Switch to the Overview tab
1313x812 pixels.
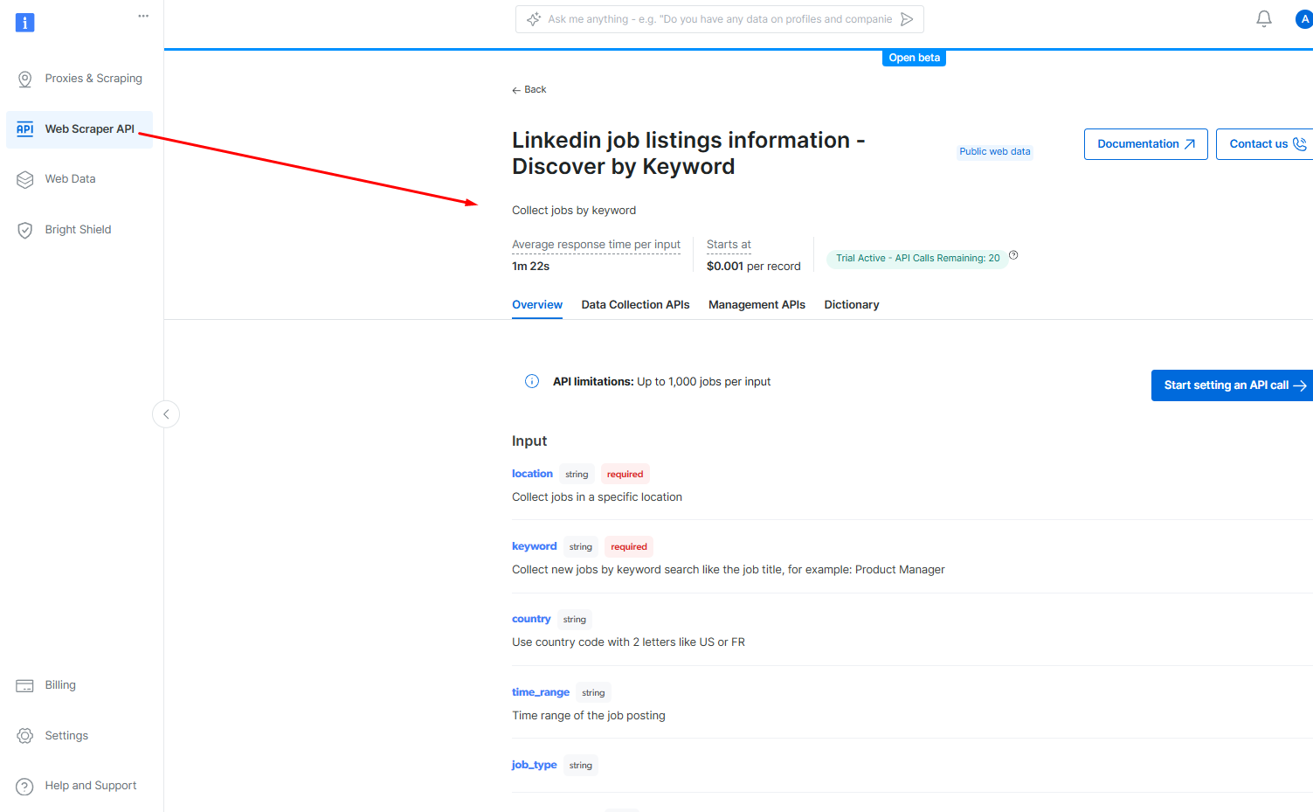pos(537,305)
